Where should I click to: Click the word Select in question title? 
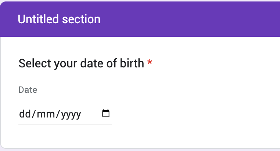pyautogui.click(x=35, y=63)
